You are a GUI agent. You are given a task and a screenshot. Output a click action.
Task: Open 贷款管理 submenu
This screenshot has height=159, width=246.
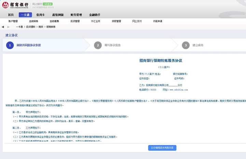[116, 21]
